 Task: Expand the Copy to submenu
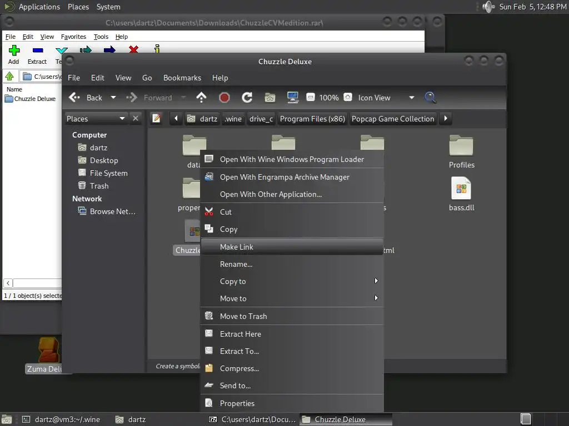292,281
